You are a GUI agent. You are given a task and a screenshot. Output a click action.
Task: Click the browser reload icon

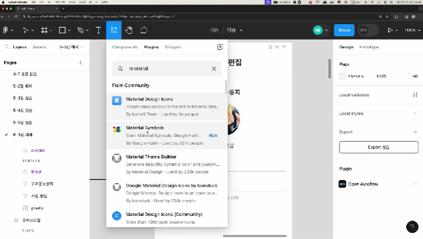pos(16,16)
